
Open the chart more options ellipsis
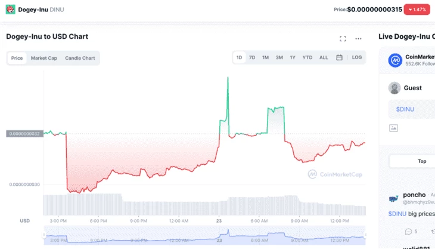click(x=358, y=39)
